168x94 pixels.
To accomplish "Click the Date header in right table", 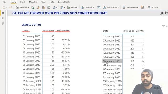I will tap(106, 31).
